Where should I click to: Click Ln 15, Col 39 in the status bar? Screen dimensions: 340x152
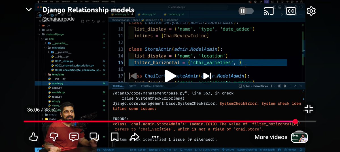tap(137, 149)
